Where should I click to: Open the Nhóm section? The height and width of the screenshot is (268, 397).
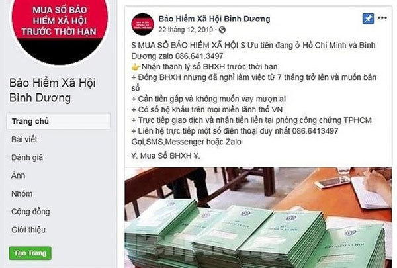[x=22, y=193]
